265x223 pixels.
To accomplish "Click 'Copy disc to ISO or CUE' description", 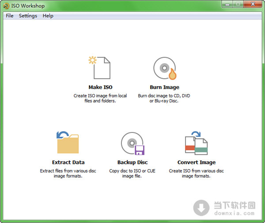I will (x=132, y=174).
